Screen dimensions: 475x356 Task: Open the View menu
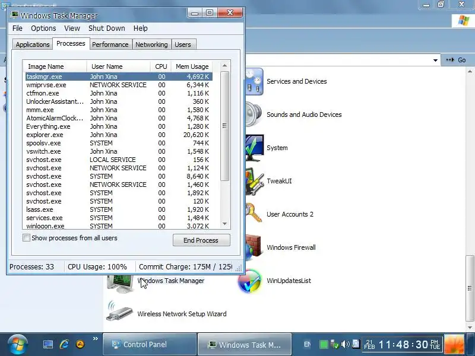point(72,28)
